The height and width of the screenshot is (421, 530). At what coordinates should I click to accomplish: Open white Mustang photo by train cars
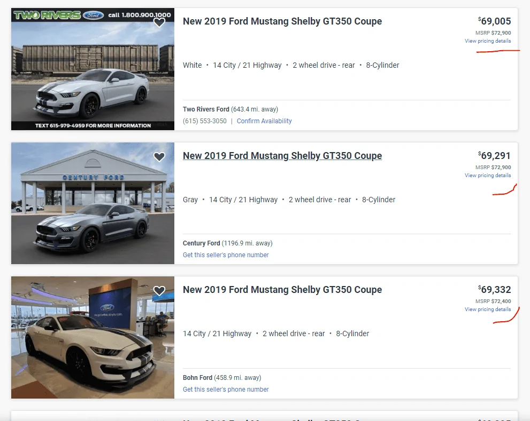point(93,69)
